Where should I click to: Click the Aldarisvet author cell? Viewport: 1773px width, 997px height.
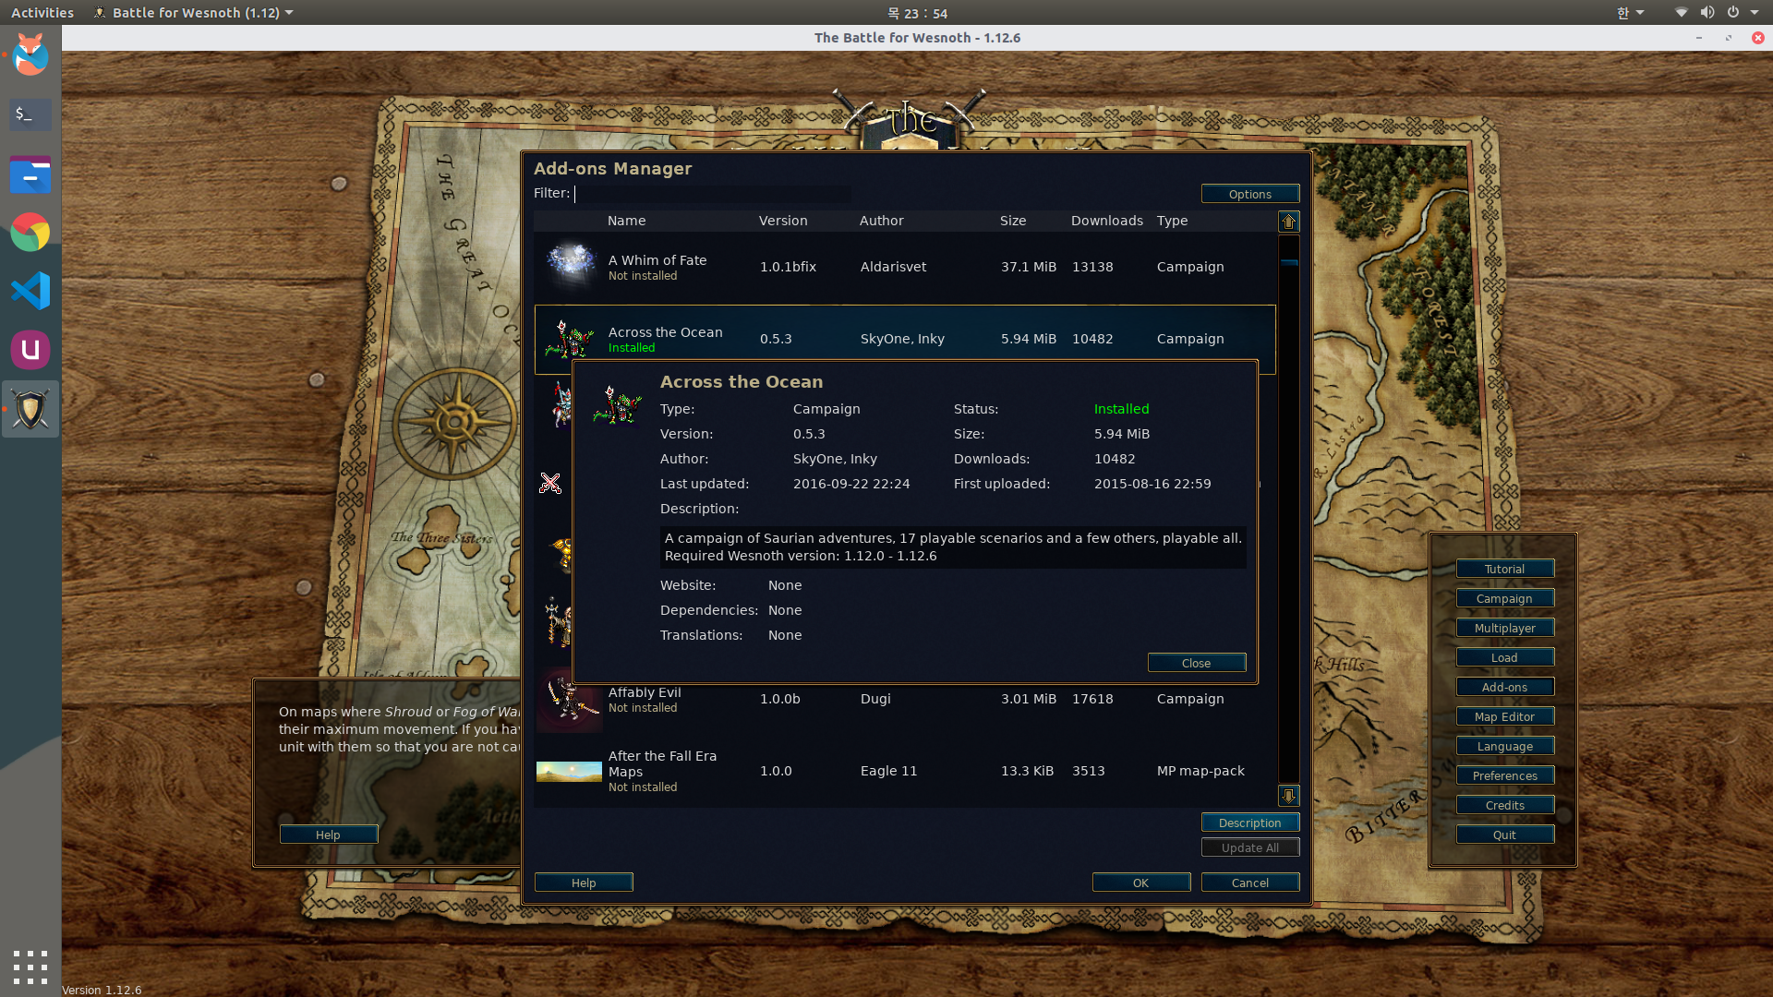(893, 267)
